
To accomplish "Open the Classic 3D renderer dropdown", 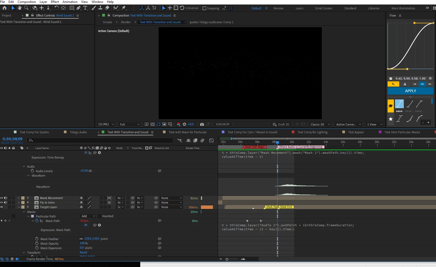I will click(x=320, y=124).
